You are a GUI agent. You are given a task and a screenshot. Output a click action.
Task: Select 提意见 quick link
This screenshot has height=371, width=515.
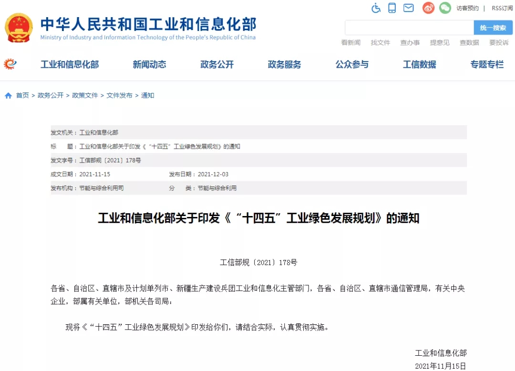440,43
